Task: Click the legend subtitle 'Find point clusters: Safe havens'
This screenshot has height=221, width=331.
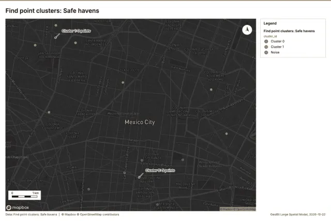Action: [289, 31]
